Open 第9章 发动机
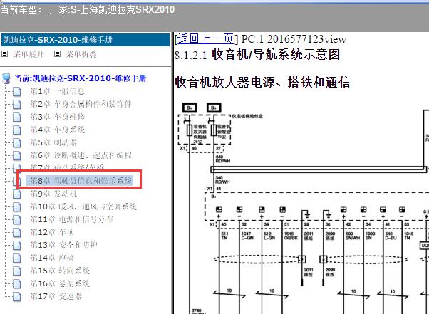 53,194
